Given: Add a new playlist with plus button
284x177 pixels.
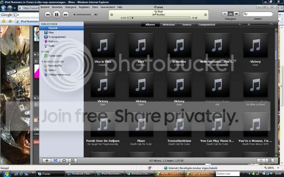Looking at the screenshot, I should pos(47,161).
